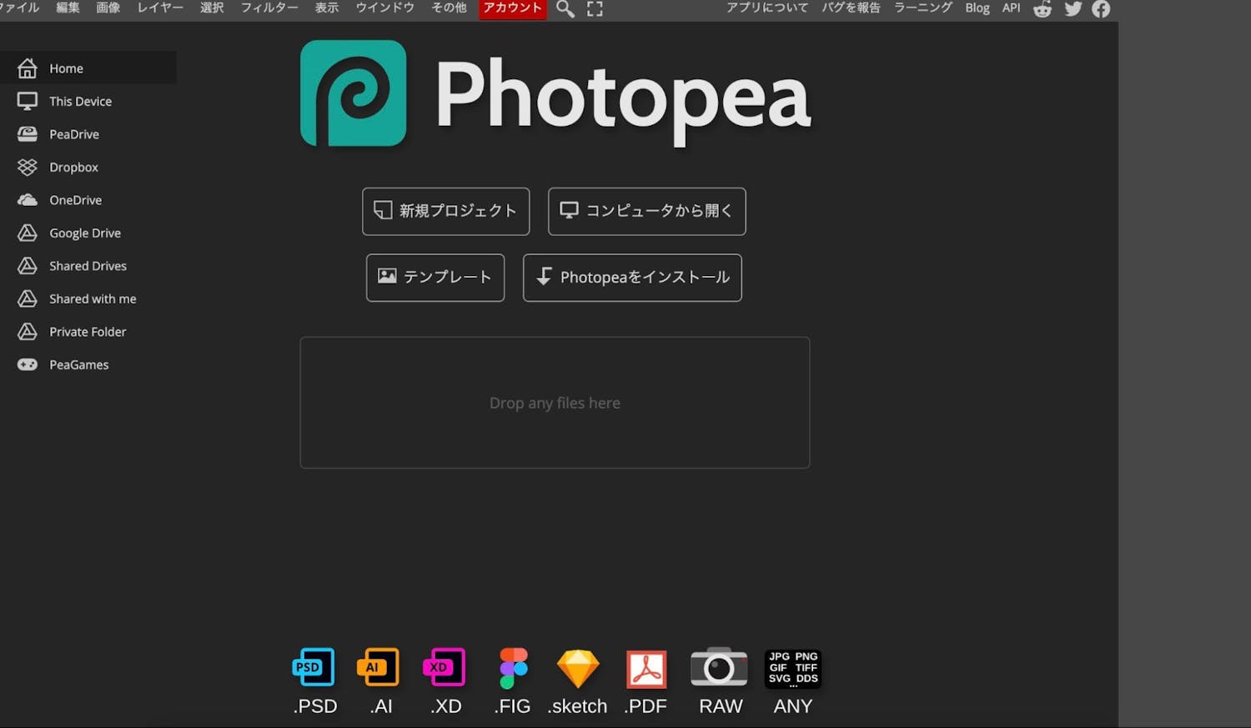This screenshot has height=728, width=1251.
Task: Toggle fullscreen mode icon
Action: tap(595, 9)
